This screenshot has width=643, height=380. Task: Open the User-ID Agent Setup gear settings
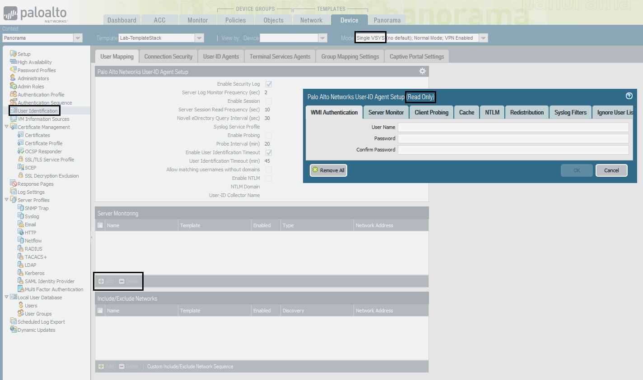[x=422, y=71]
